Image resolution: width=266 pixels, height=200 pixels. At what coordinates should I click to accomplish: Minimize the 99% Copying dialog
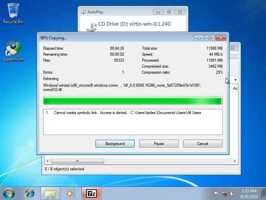[x=199, y=38]
